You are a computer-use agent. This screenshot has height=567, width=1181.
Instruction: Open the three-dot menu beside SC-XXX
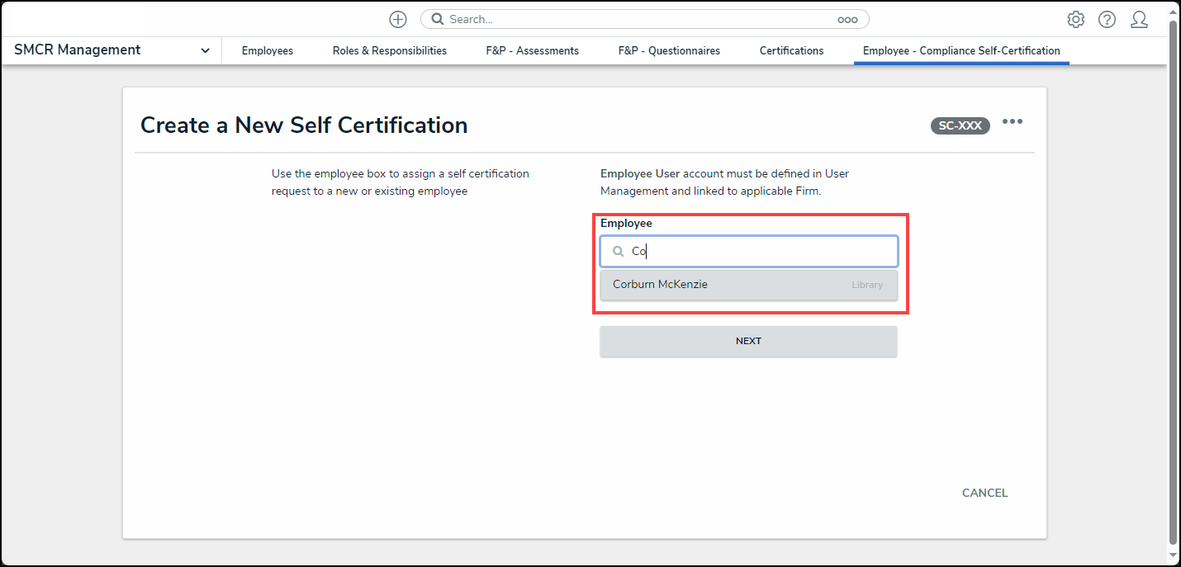pyautogui.click(x=1012, y=122)
